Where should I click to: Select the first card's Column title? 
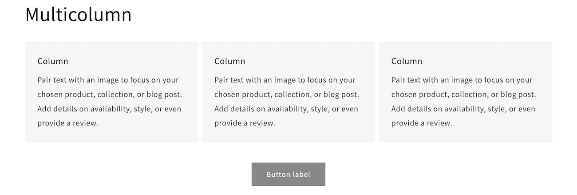pyautogui.click(x=53, y=61)
